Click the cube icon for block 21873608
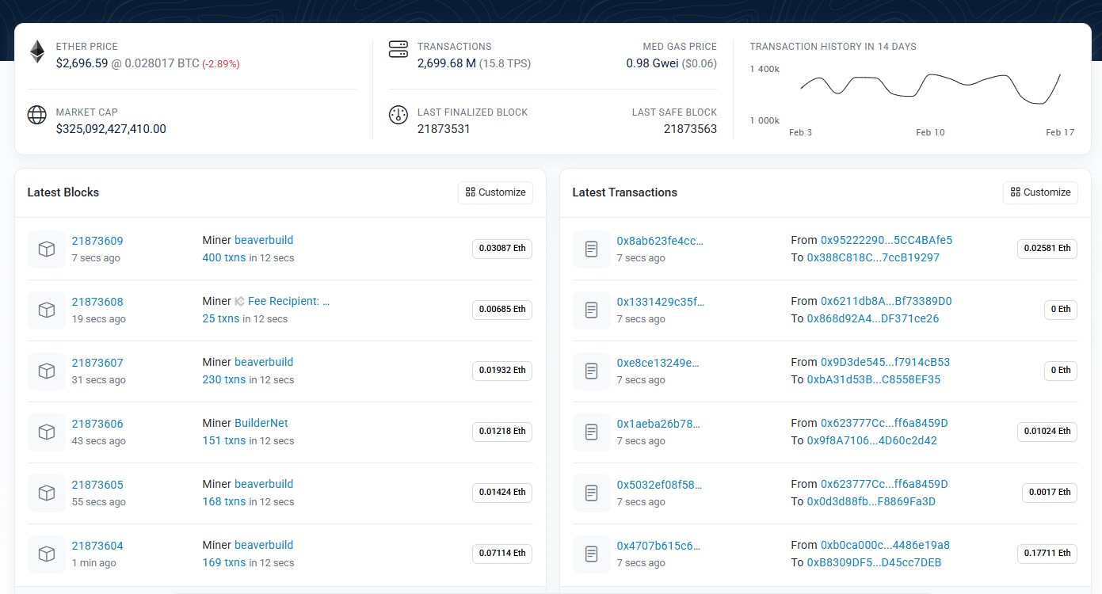The image size is (1102, 594). [x=47, y=310]
